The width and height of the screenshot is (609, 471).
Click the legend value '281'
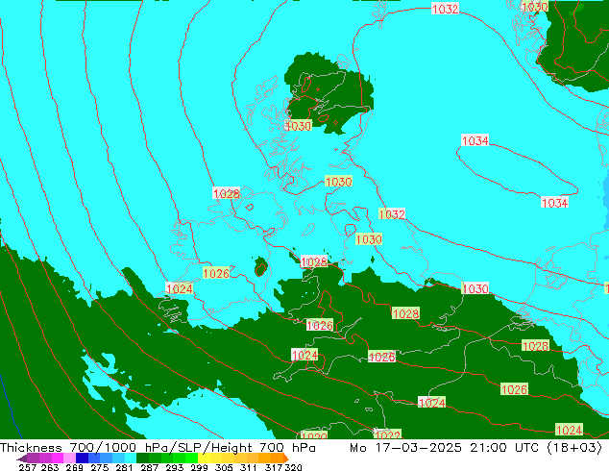pyautogui.click(x=124, y=467)
